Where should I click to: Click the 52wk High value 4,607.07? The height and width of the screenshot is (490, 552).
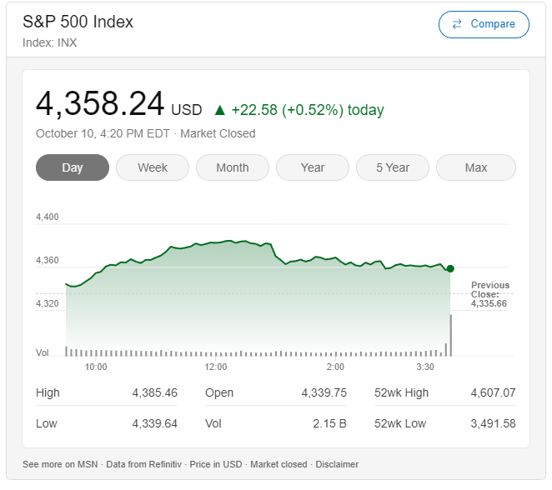493,392
